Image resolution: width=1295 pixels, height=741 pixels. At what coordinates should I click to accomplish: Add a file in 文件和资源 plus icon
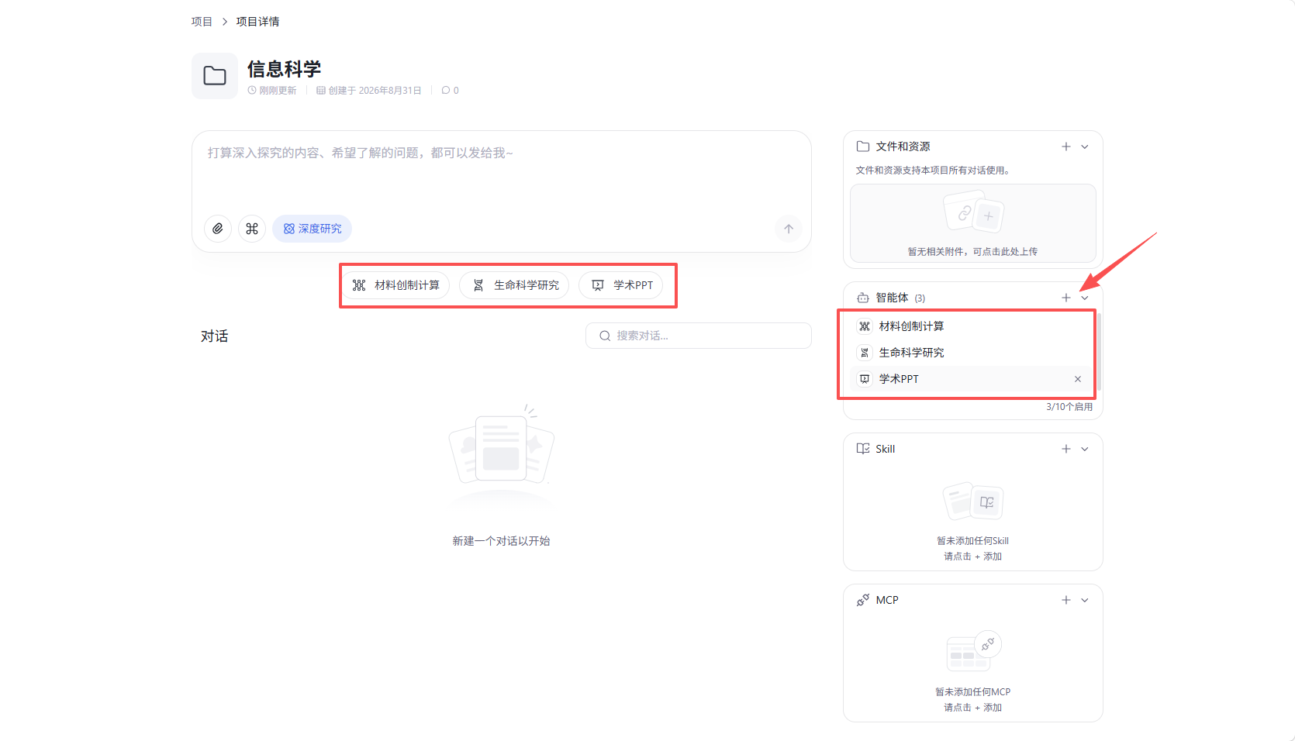coord(1066,146)
